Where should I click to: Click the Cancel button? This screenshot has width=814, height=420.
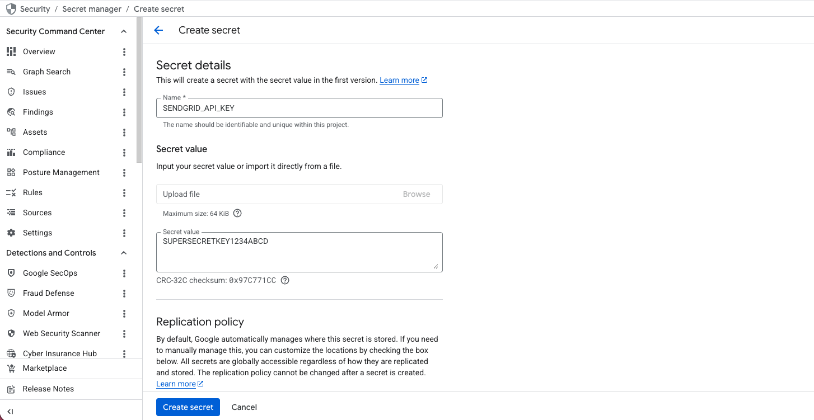[244, 407]
